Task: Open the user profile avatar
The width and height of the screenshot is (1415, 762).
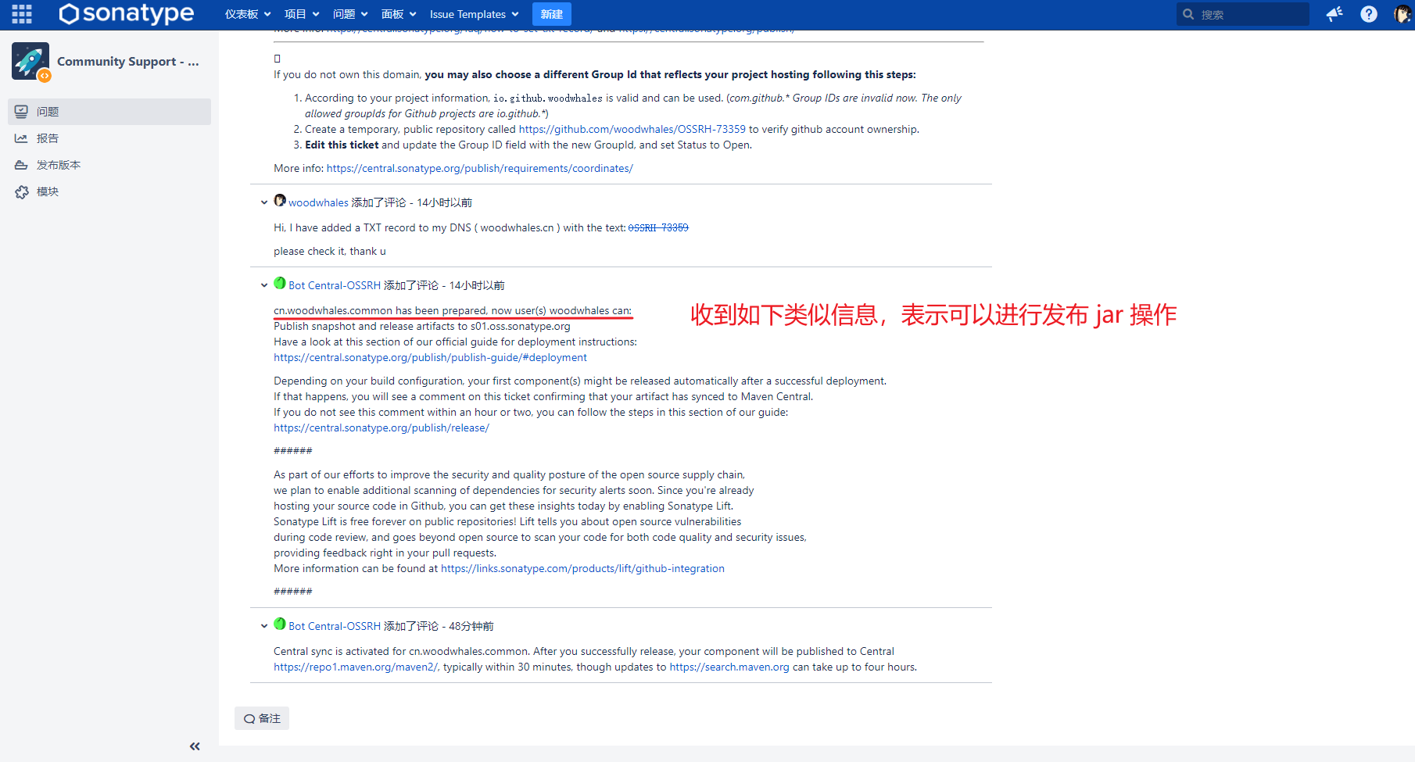Action: 1402,14
